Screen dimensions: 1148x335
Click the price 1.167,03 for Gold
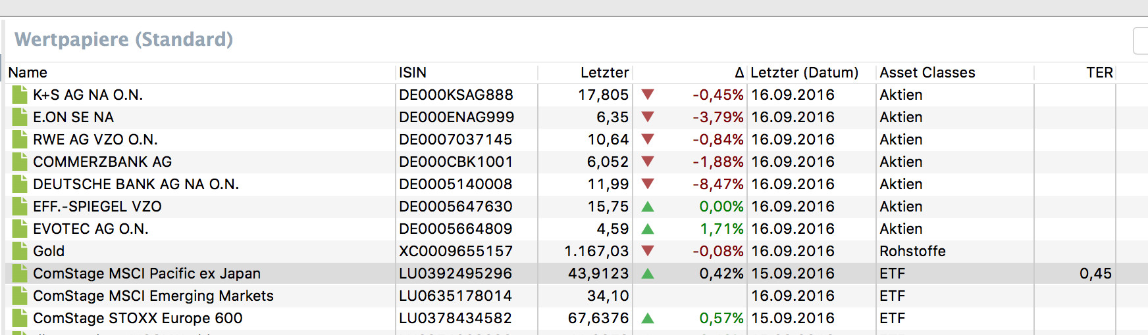pyautogui.click(x=596, y=251)
